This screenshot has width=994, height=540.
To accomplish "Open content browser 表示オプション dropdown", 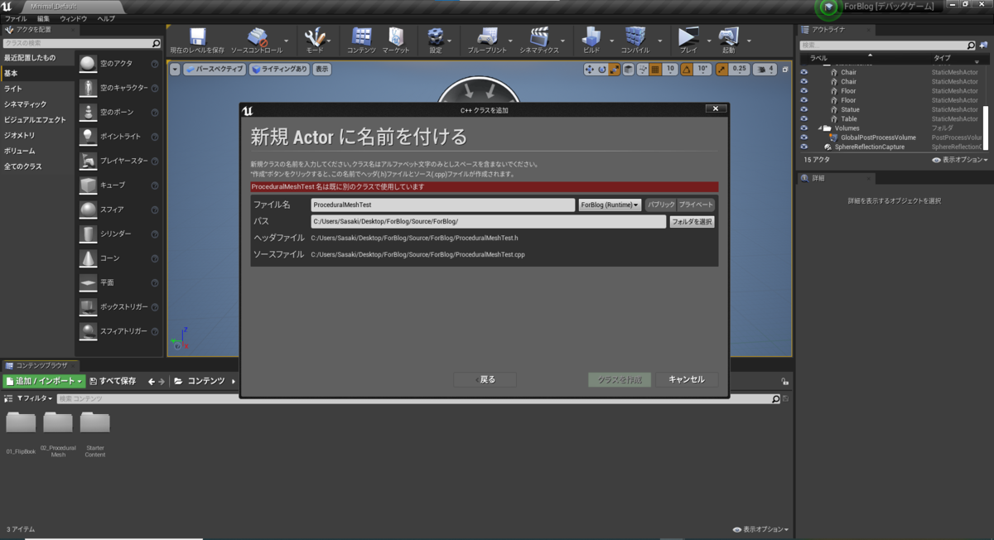I will click(x=760, y=529).
